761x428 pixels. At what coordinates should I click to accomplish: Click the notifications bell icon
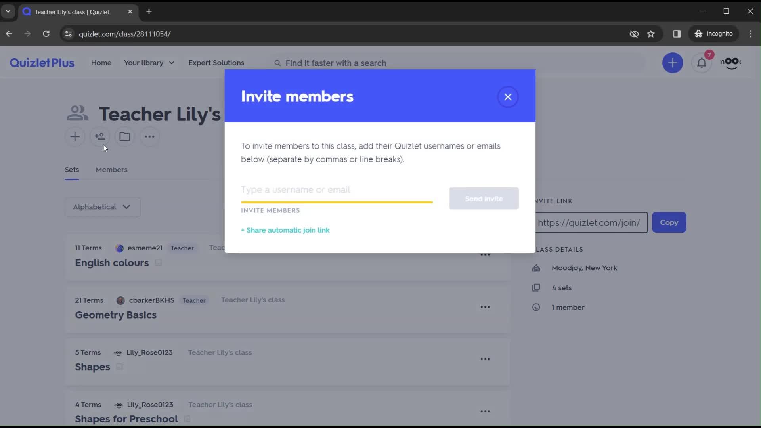702,63
